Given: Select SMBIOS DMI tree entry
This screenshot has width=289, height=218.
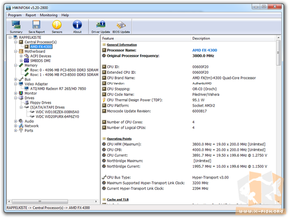Looking at the screenshot, I should pos(40,61).
